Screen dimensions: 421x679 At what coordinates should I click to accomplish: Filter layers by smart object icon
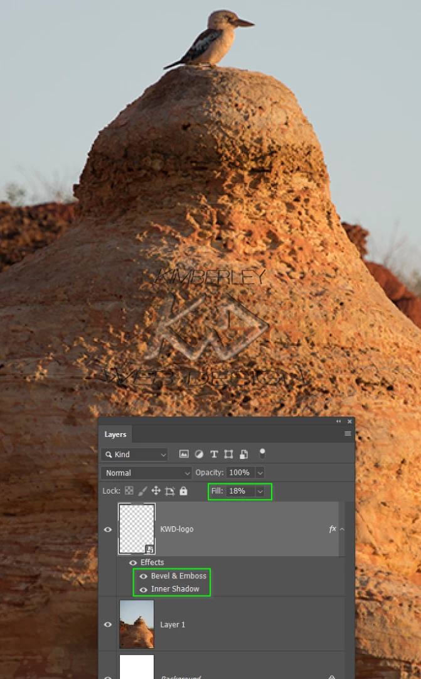click(x=244, y=454)
